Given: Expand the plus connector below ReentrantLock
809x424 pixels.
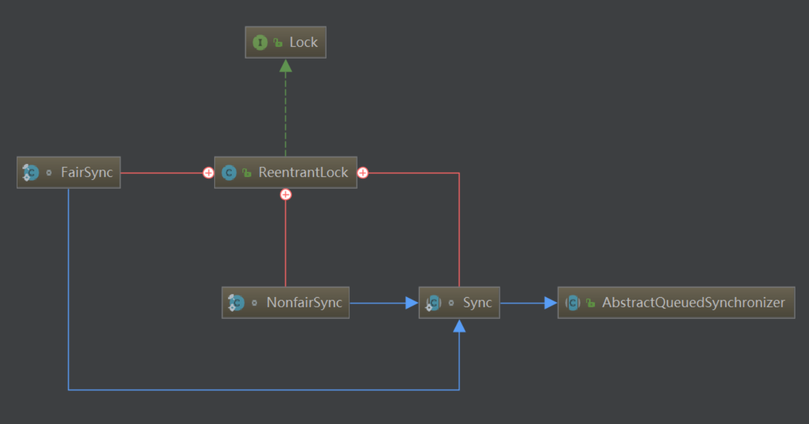Looking at the screenshot, I should (285, 194).
